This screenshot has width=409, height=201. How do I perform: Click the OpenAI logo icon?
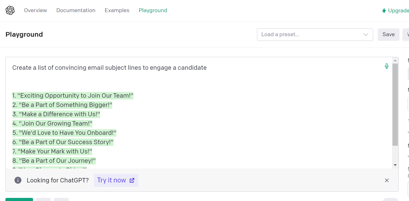coord(10,10)
